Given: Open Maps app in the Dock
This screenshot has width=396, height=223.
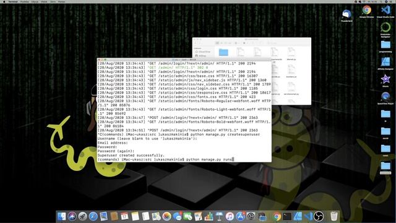Looking at the screenshot, I should coord(156,216).
